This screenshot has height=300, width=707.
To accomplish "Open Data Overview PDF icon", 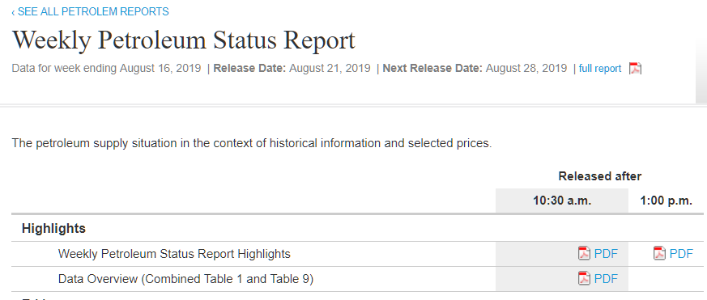I will 584,279.
